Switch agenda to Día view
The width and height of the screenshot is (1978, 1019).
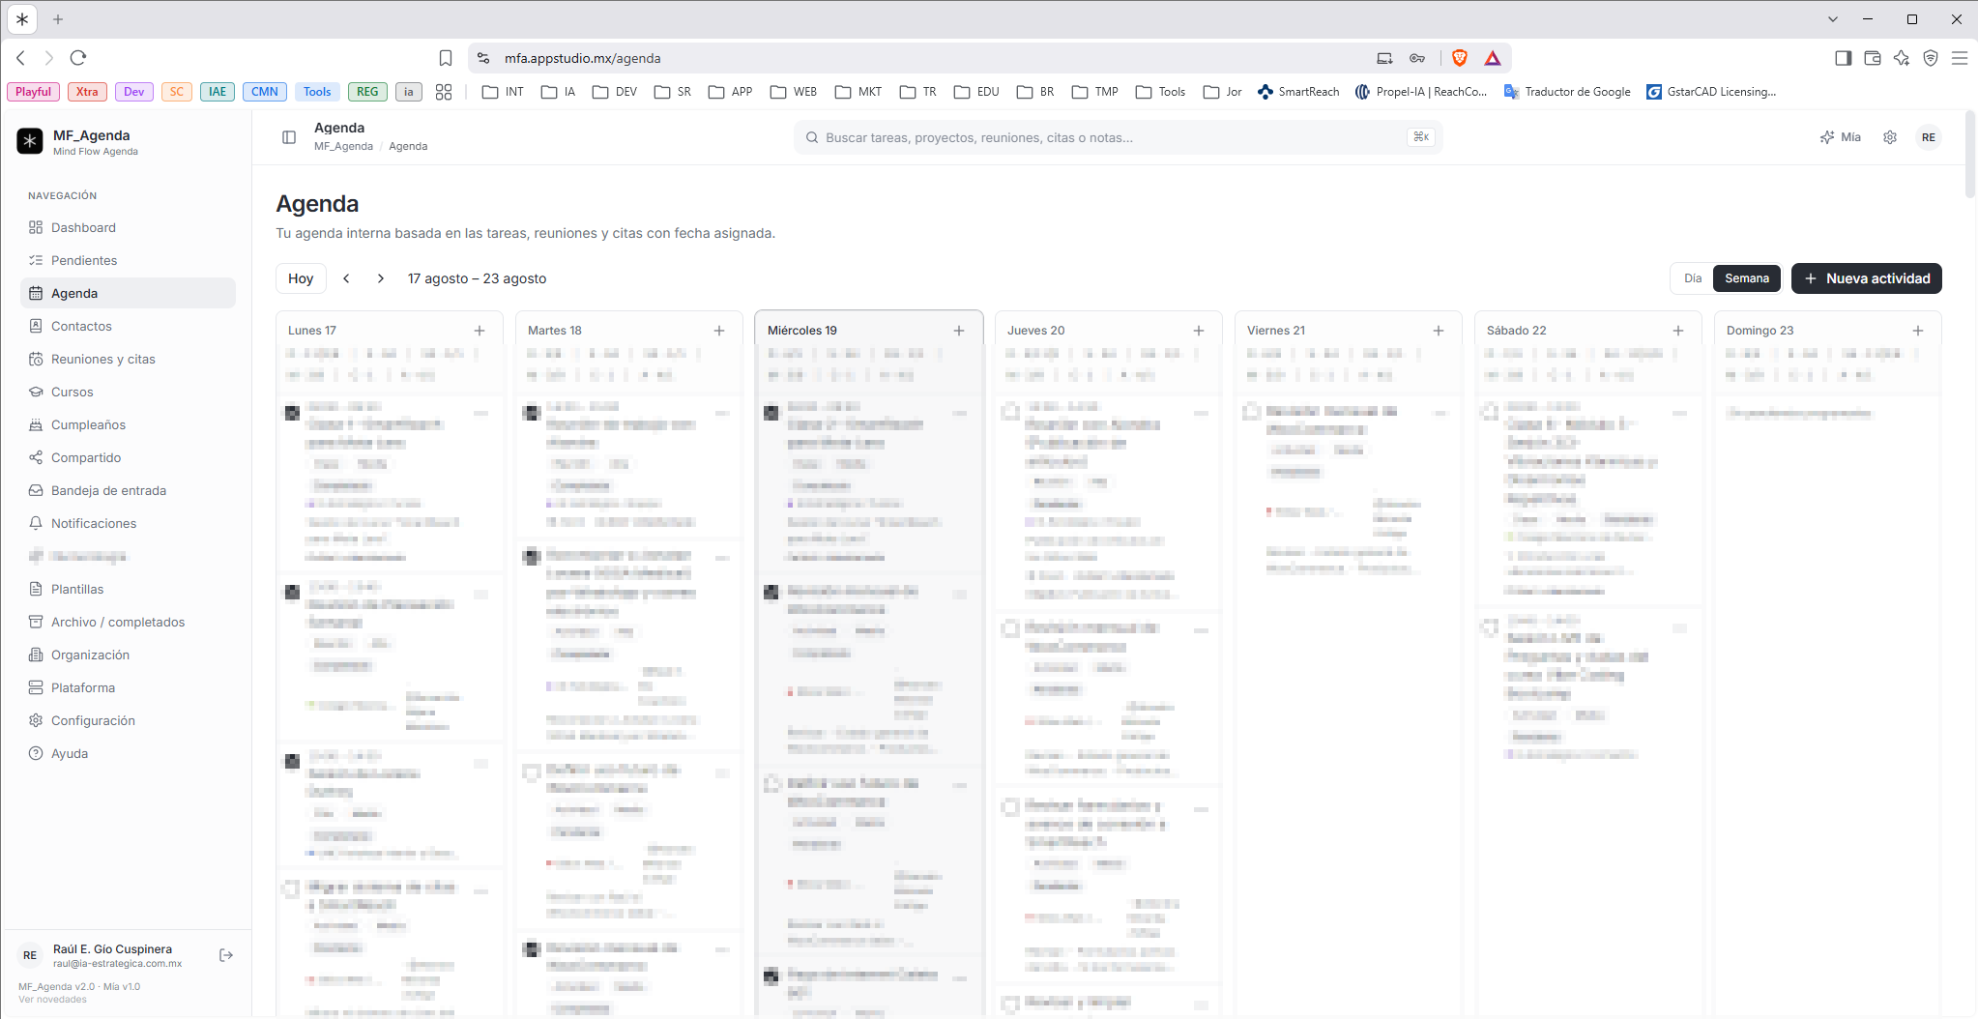click(x=1693, y=278)
